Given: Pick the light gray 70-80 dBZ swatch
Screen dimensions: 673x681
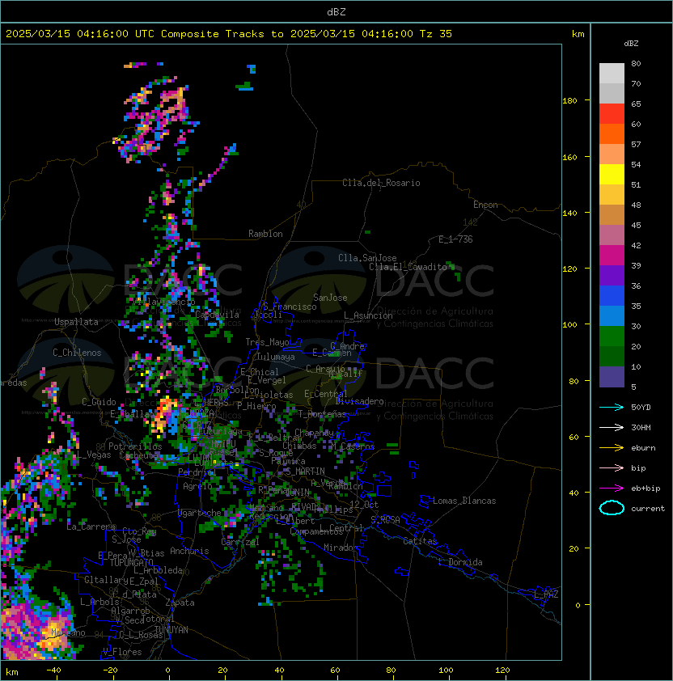Looking at the screenshot, I should (612, 74).
